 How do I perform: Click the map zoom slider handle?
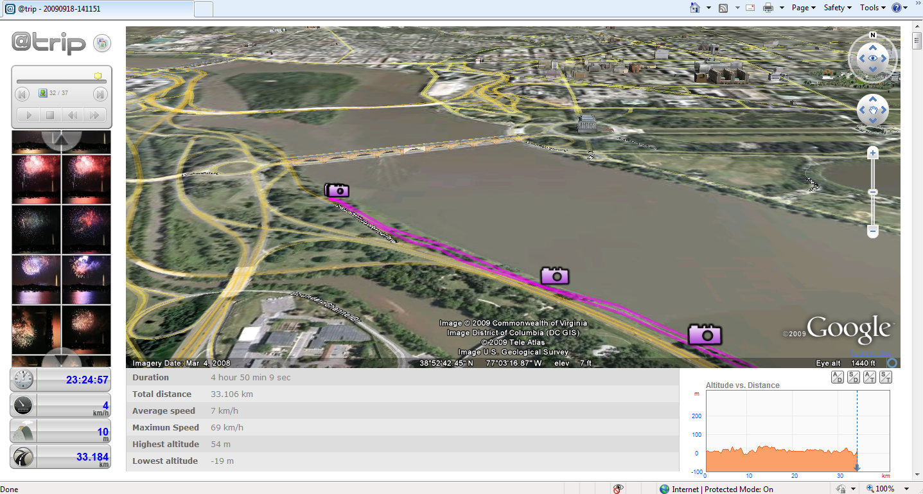872,192
